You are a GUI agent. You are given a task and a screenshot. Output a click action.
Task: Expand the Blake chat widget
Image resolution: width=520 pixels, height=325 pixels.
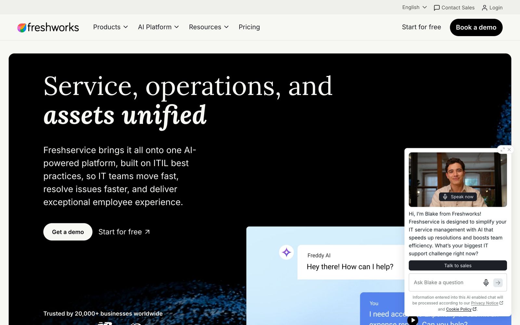coord(502,149)
